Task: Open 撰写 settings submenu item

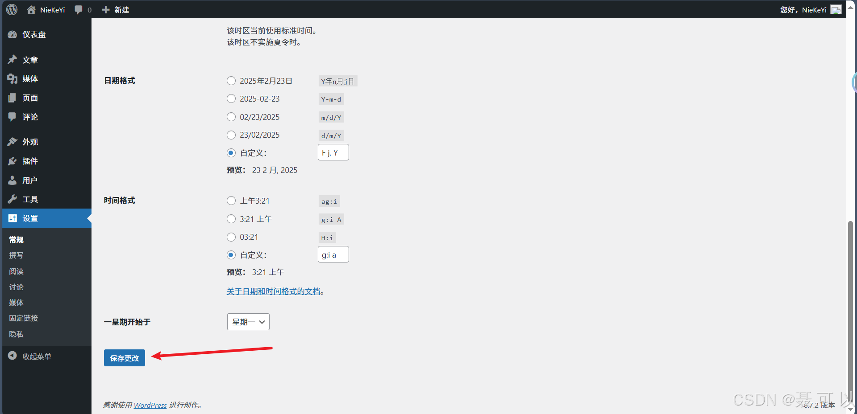Action: tap(17, 255)
